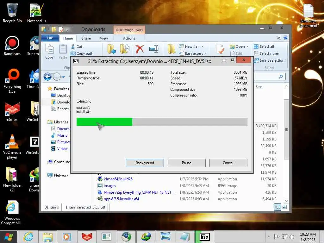Select the Home ribbon tab

point(68,38)
